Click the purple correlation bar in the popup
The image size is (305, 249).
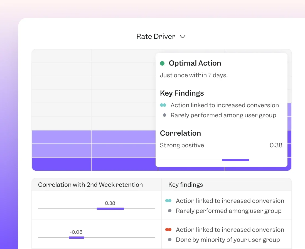tap(235, 160)
